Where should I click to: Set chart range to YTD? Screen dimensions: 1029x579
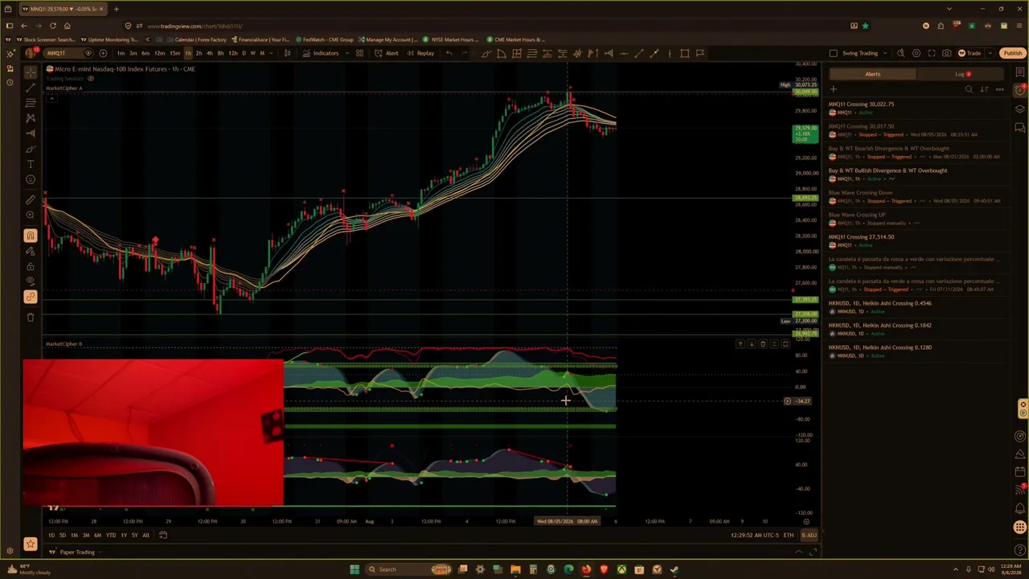tap(111, 536)
